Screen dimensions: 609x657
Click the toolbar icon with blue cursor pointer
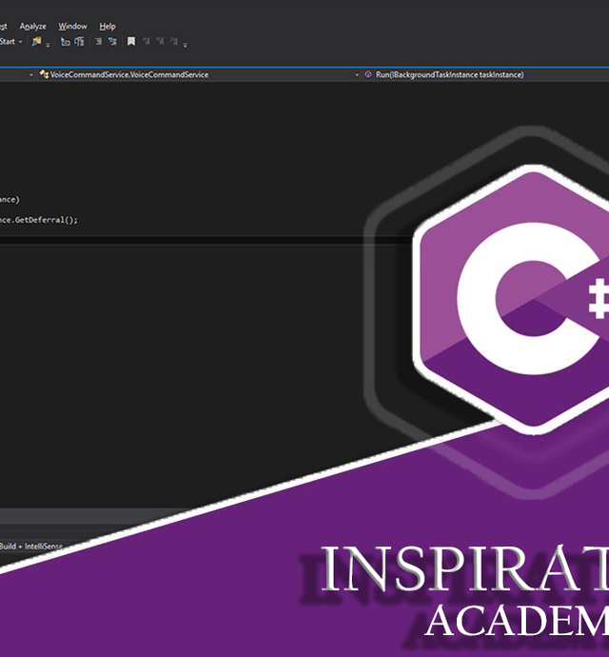65,41
